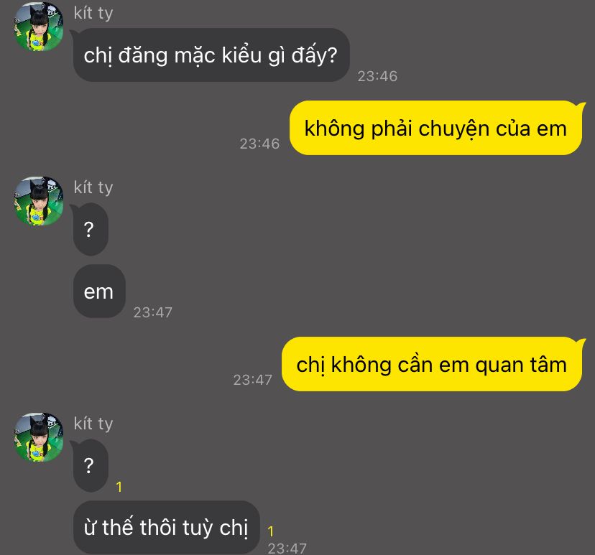
Task: Tap the unread count 1 beside "ừ thế thôi tuỳ chị"
Action: coord(271,531)
